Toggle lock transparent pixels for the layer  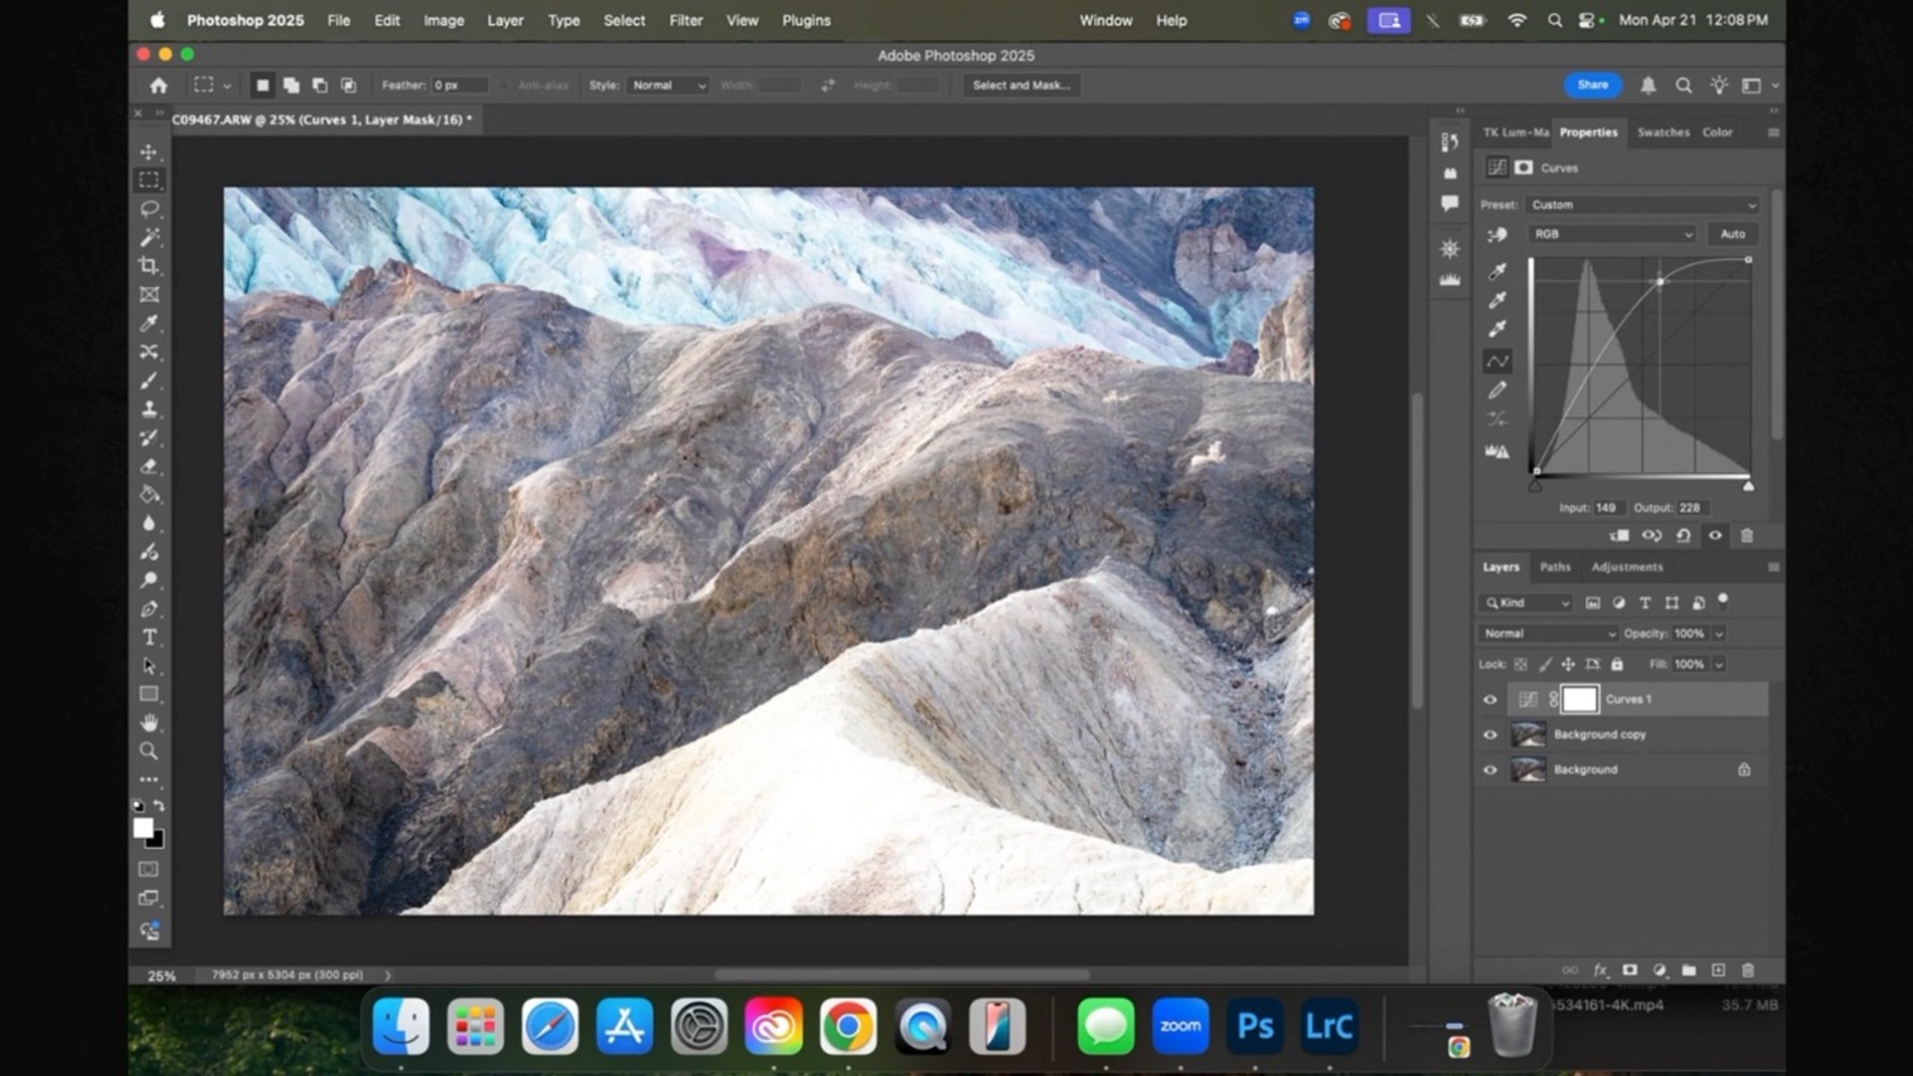(x=1519, y=664)
